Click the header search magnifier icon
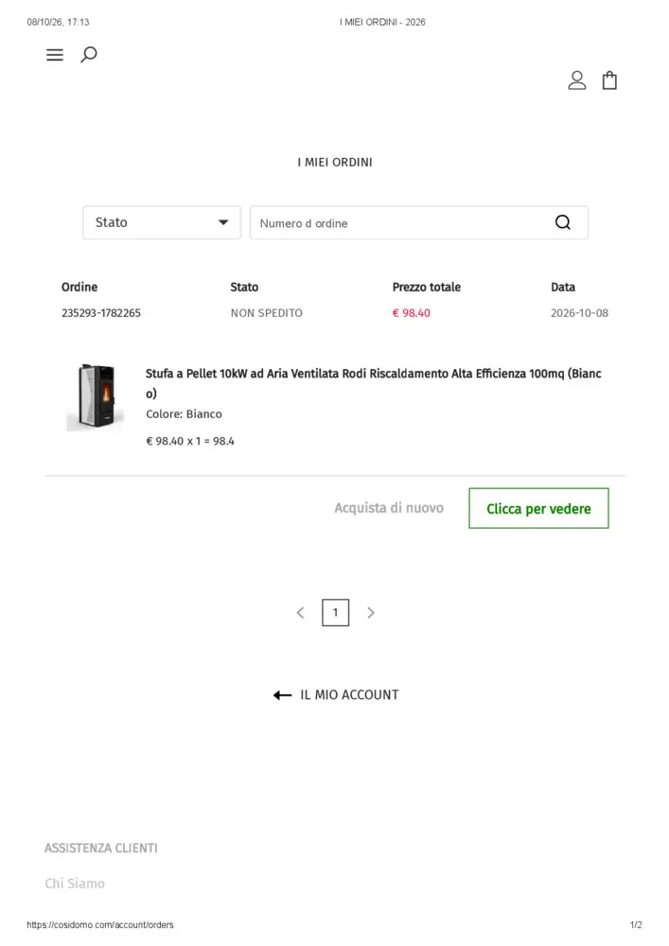Screen dimensions: 669x946 89,55
